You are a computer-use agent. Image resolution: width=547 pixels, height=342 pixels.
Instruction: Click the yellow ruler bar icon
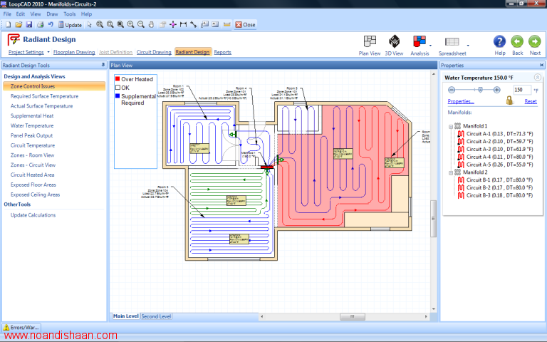(226, 24)
